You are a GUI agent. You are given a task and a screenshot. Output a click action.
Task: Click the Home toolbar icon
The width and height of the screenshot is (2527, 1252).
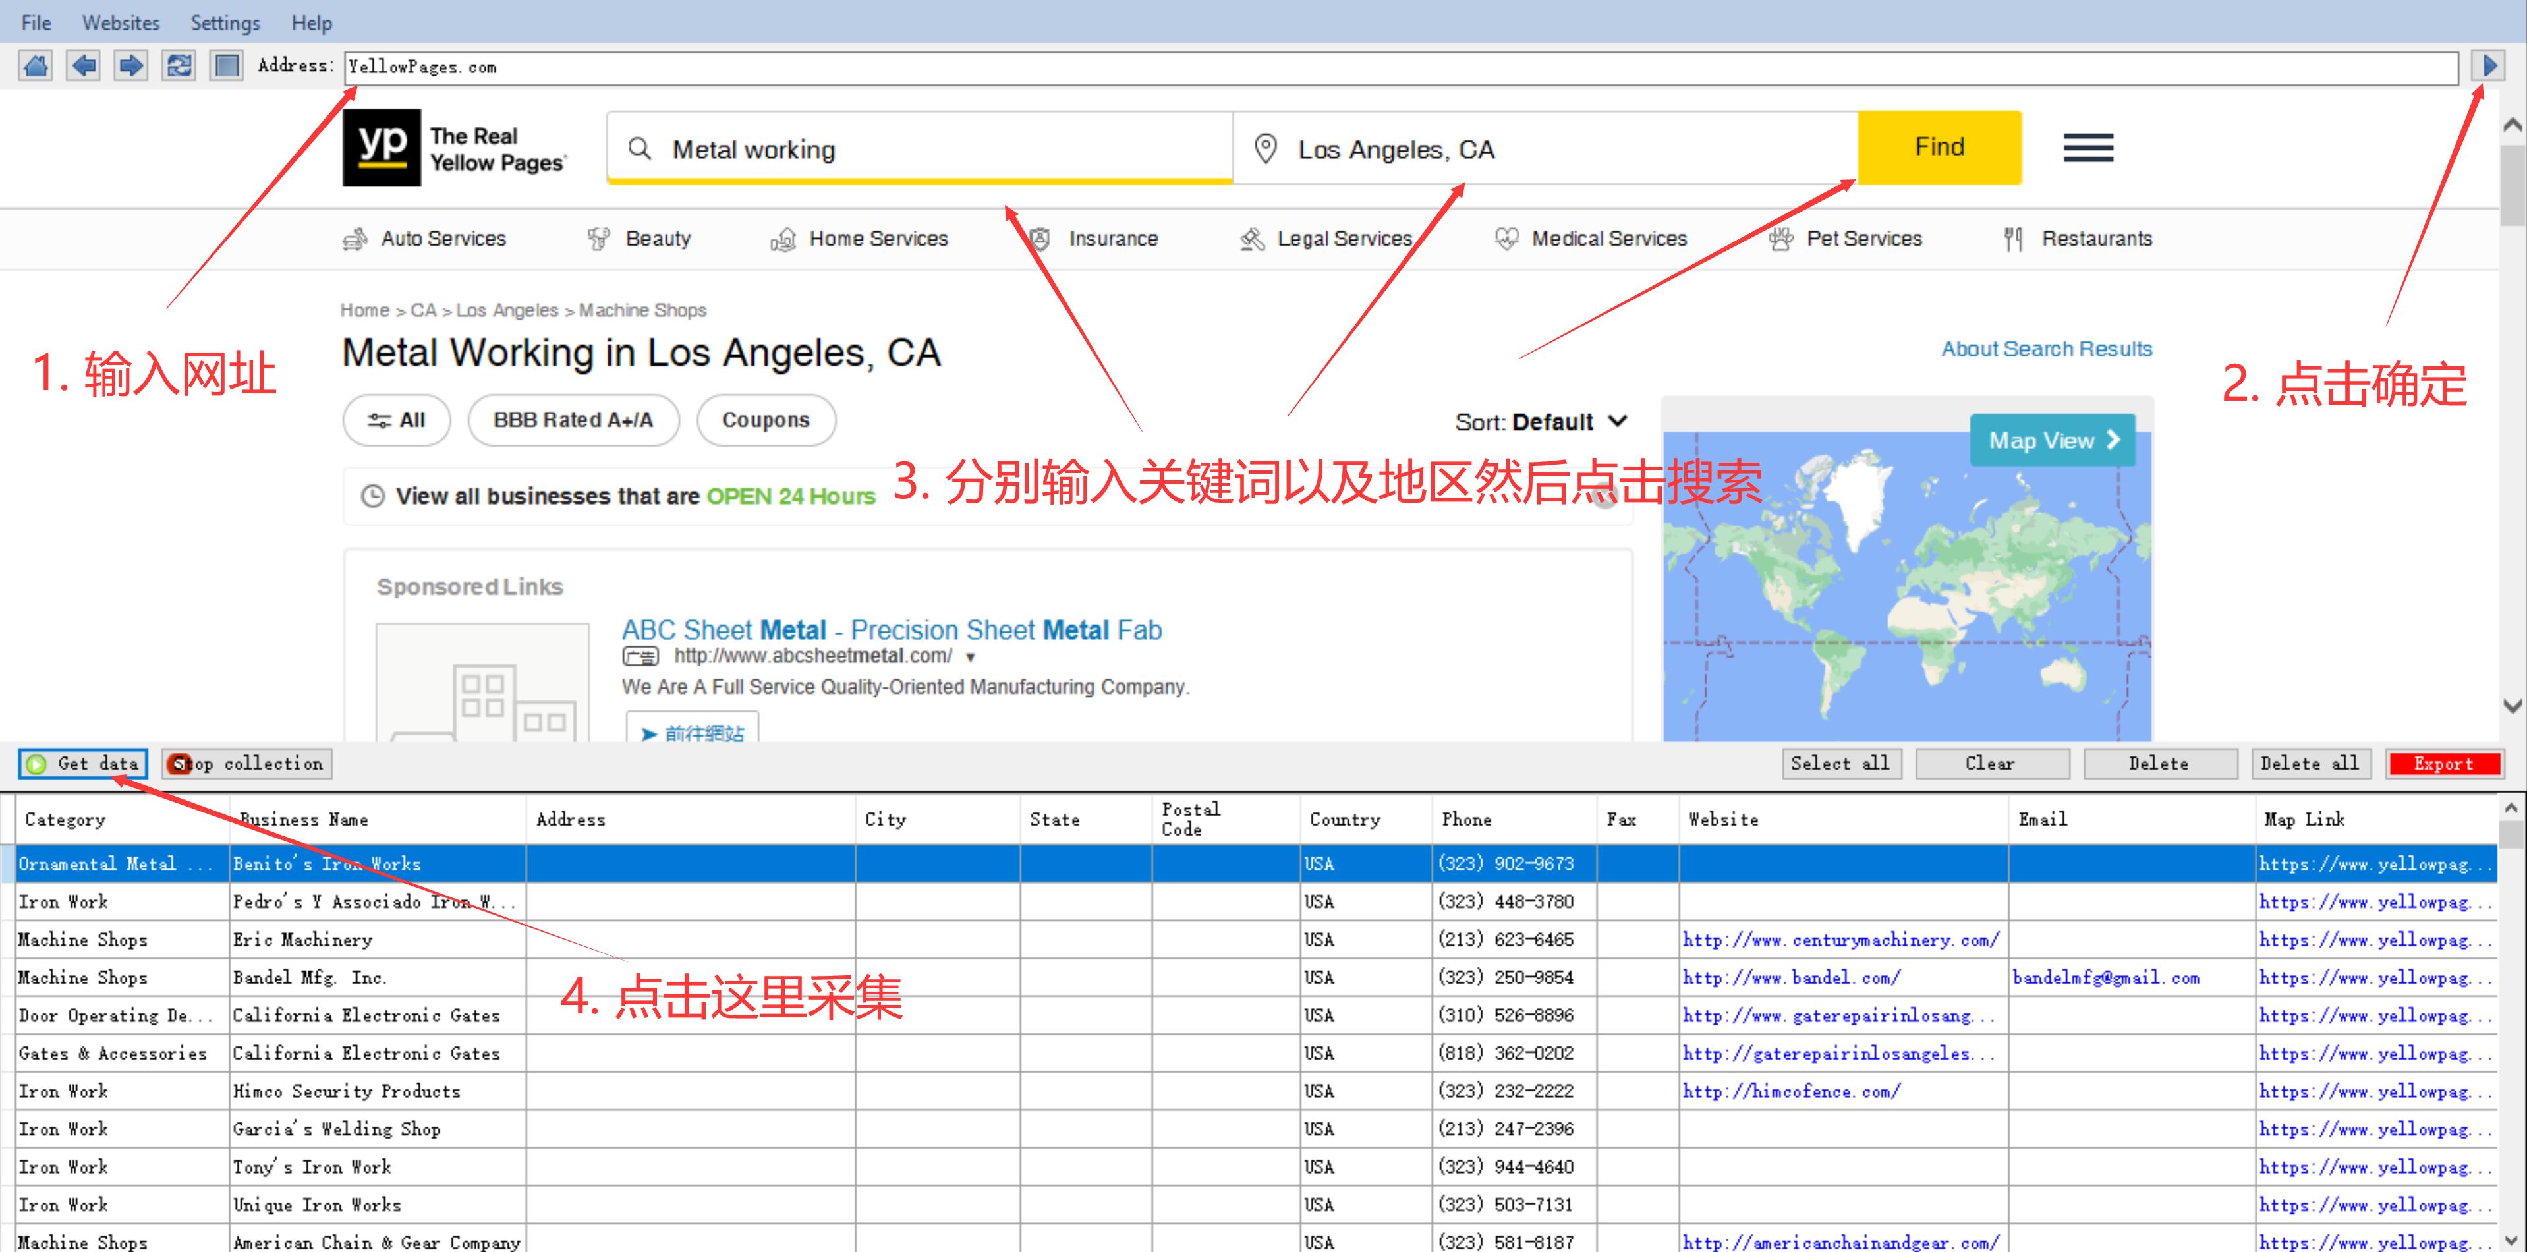coord(36,67)
